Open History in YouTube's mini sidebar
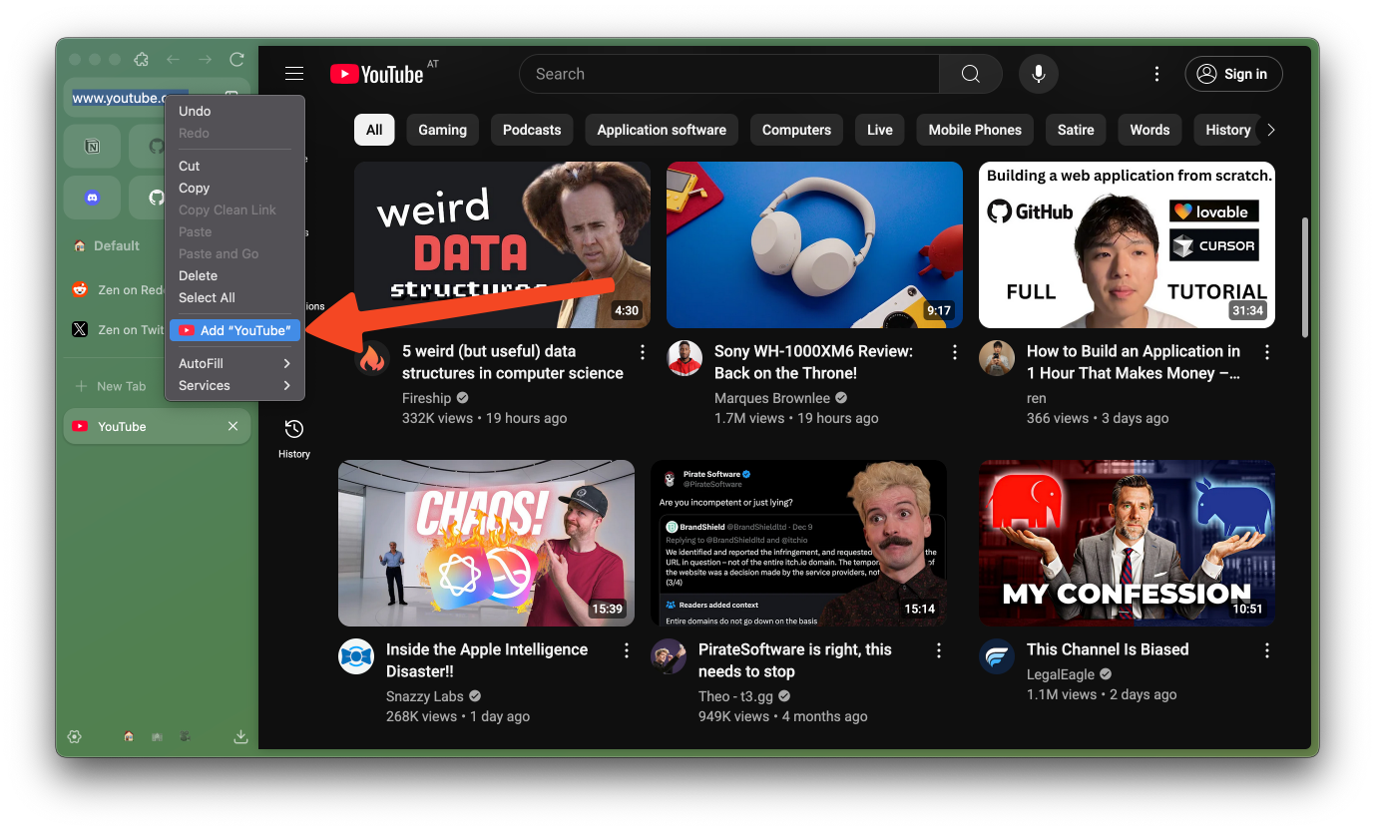Screen dimensions: 1375x831 (x=293, y=438)
